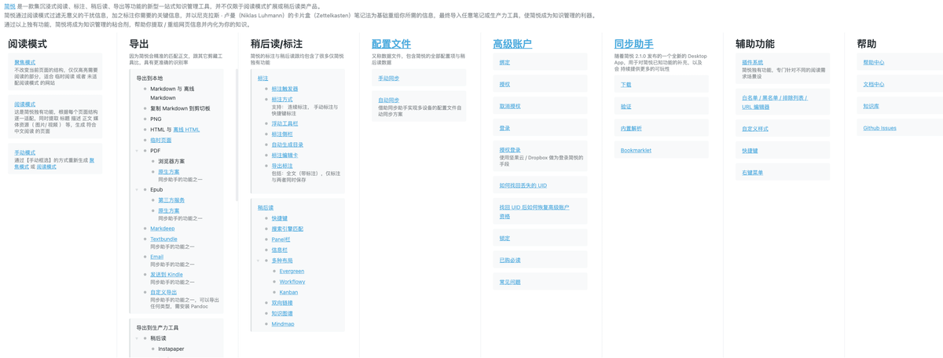Open the Bookmarklet link

636,150
